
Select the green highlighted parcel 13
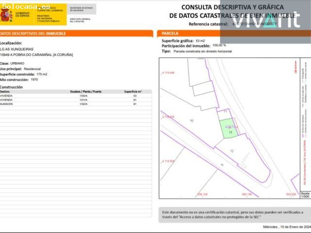pos(228,128)
